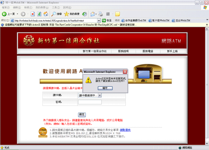Image resolution: width=209 pixels, height=150 pixels.
Task: Open the 我的最愛 Favorites menu
Action: [42, 8]
